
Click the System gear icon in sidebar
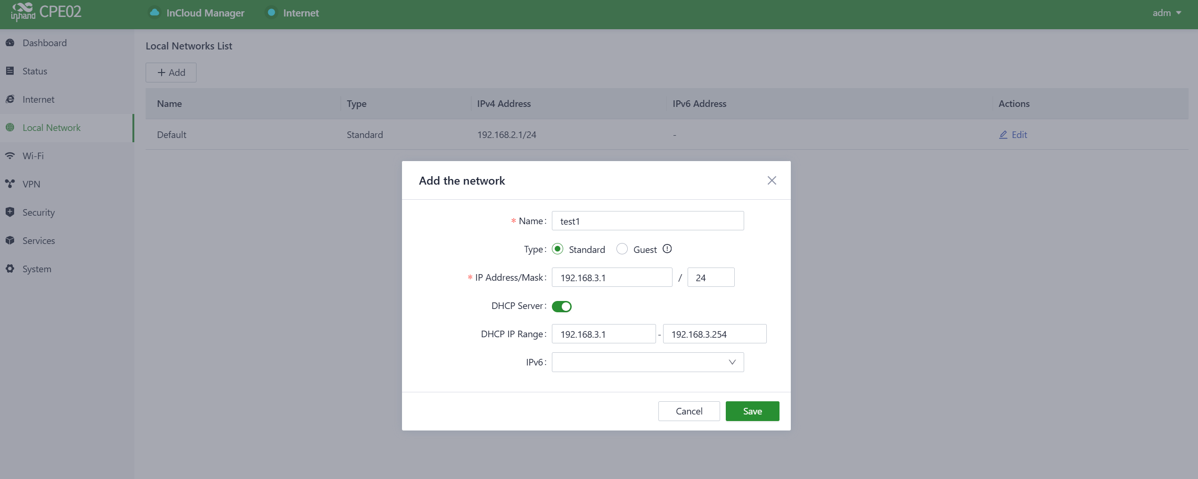10,269
